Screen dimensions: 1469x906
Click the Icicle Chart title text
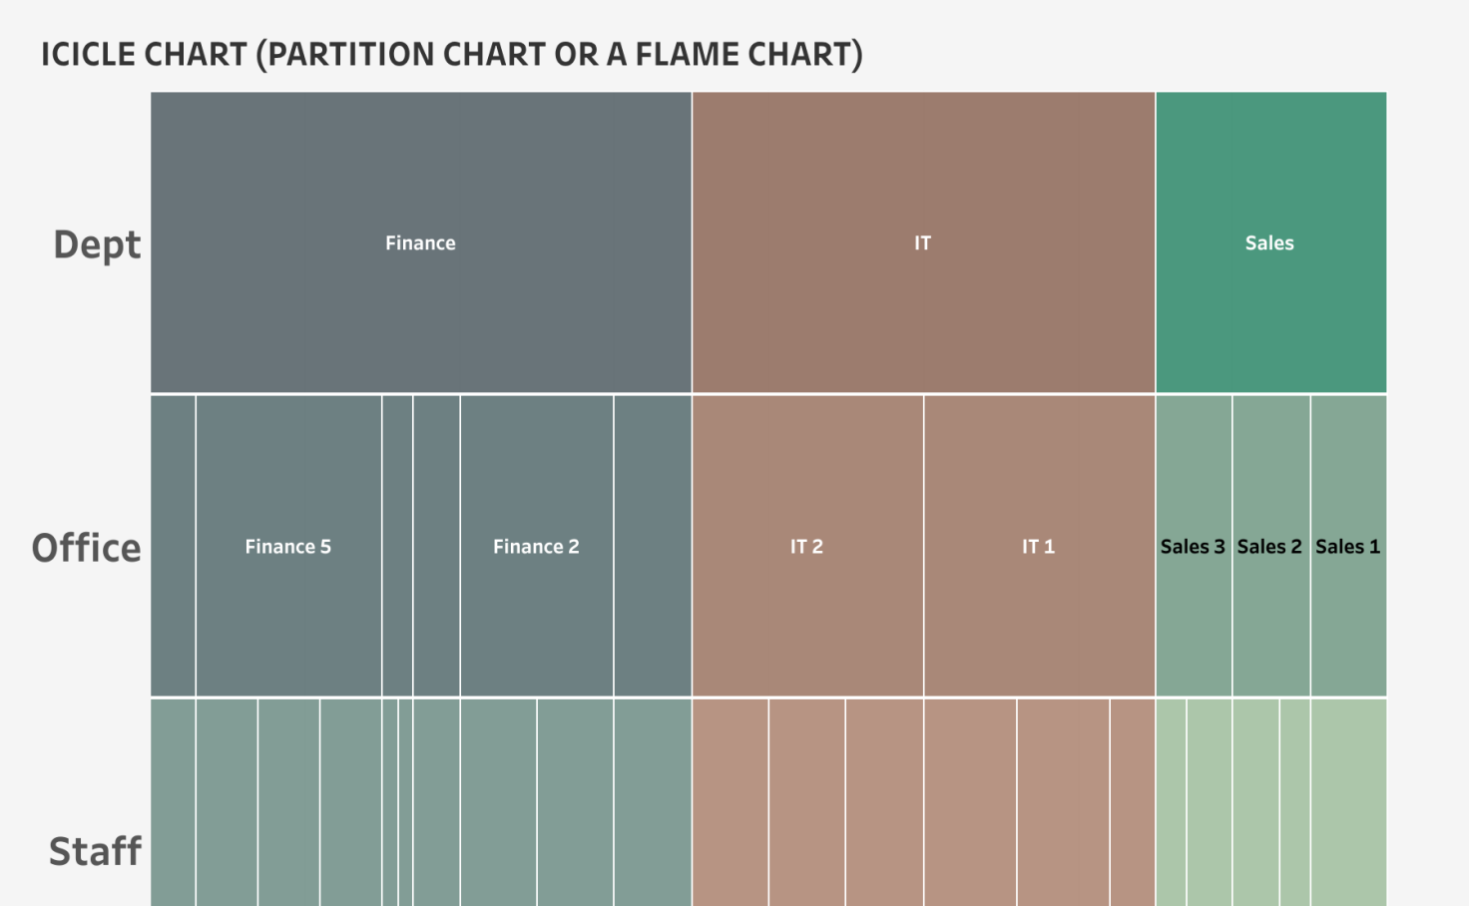[x=451, y=54]
